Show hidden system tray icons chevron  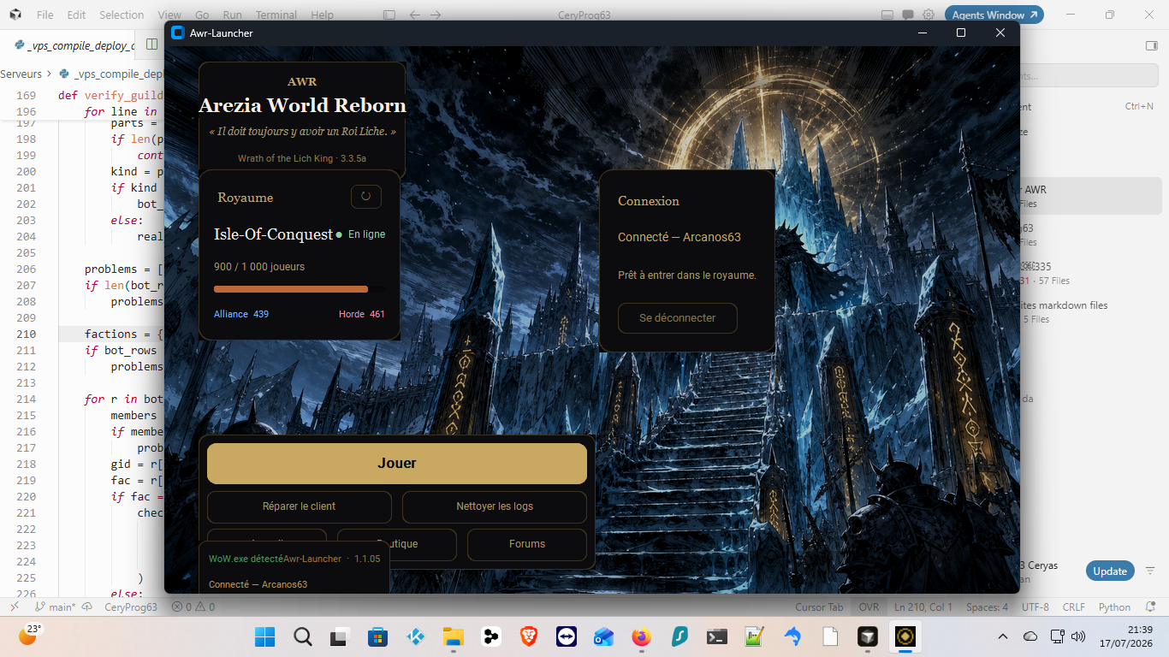point(1004,636)
